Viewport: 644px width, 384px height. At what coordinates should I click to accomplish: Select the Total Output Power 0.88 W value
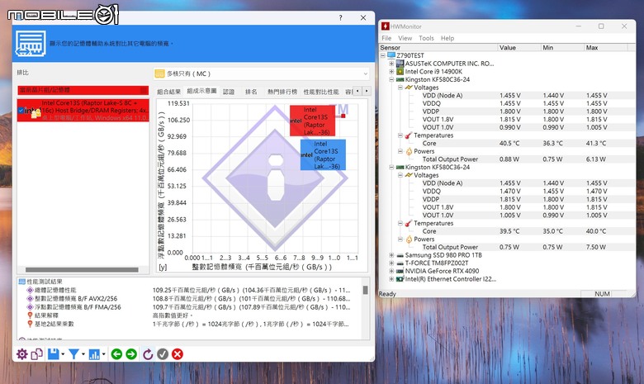coord(509,159)
